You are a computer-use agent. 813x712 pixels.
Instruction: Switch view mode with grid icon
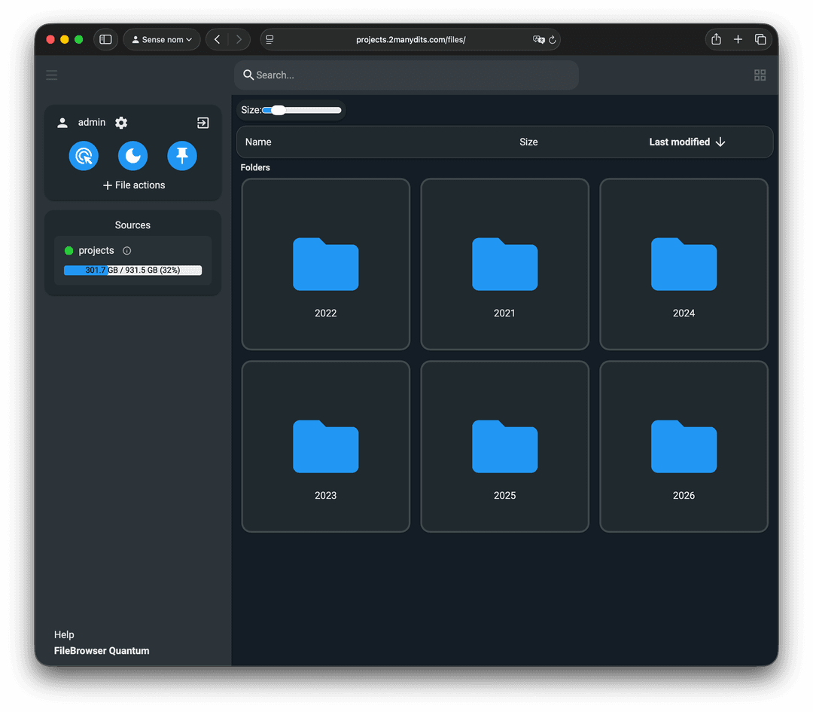pos(760,75)
